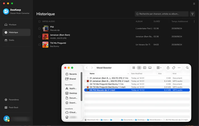Click DeeKeep folder in the path bar
The height and width of the screenshot is (126, 199).
[x=140, y=120]
